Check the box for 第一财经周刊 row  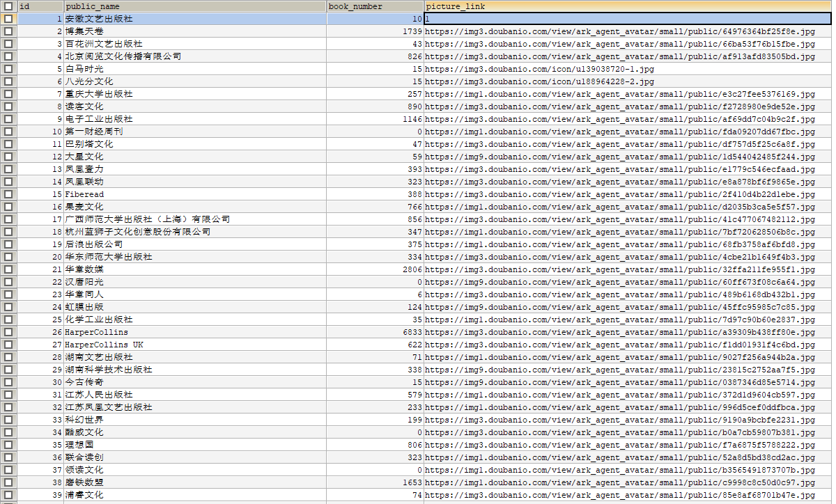click(x=8, y=132)
